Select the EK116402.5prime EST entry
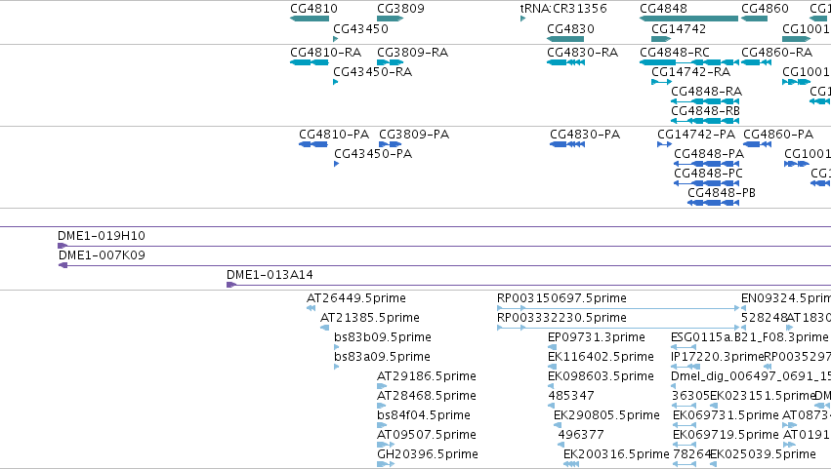This screenshot has height=469, width=831. coord(601,356)
